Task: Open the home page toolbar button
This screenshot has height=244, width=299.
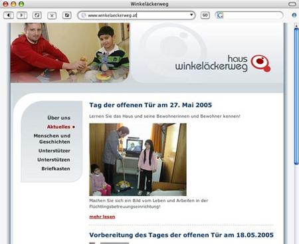Action: pyautogui.click(x=66, y=15)
